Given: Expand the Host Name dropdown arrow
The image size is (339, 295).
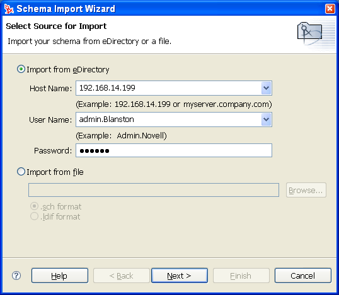Looking at the screenshot, I should tap(266, 88).
